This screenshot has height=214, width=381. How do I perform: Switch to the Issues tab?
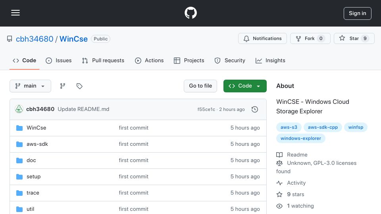(59, 60)
